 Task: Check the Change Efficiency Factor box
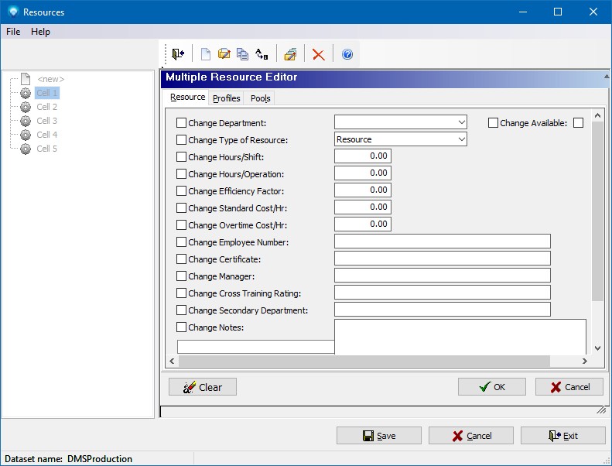182,191
